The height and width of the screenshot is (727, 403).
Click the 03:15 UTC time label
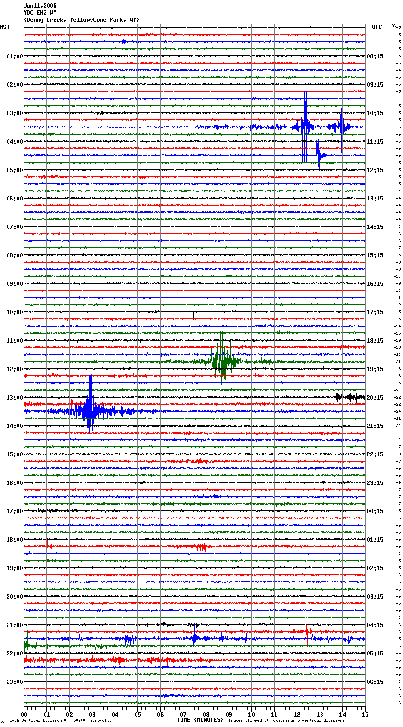(x=375, y=597)
